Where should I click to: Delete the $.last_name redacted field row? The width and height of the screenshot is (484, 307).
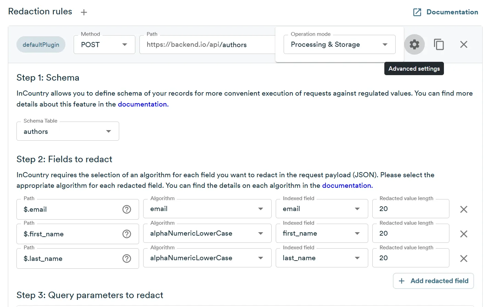point(464,259)
